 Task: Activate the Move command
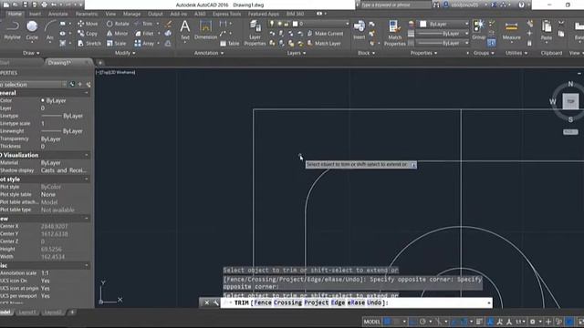click(88, 24)
